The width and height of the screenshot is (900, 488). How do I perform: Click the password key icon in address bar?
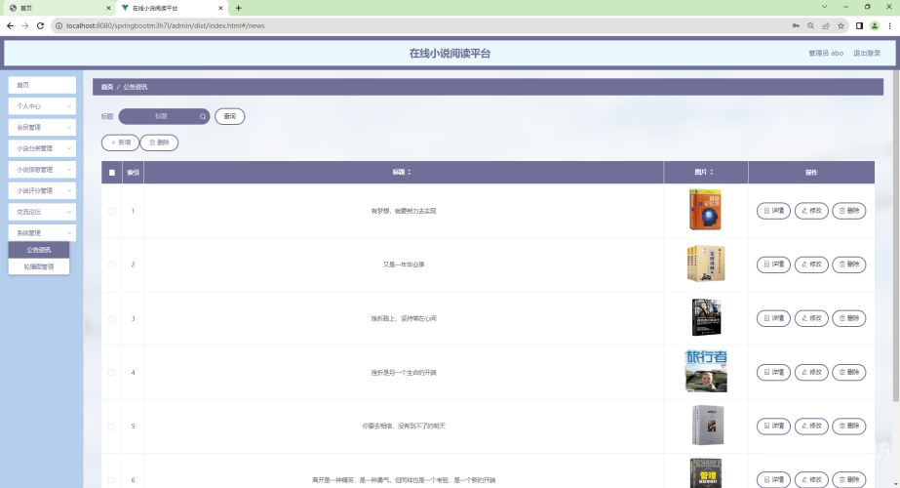[x=796, y=26]
